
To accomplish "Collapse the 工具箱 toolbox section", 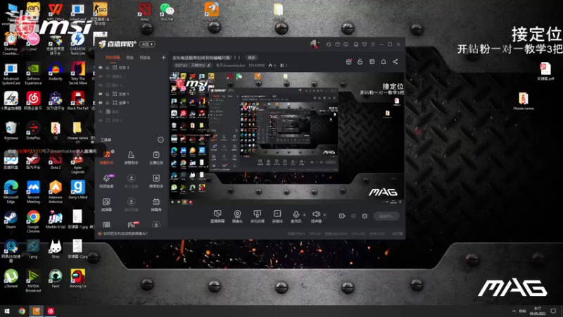I will click(x=160, y=139).
